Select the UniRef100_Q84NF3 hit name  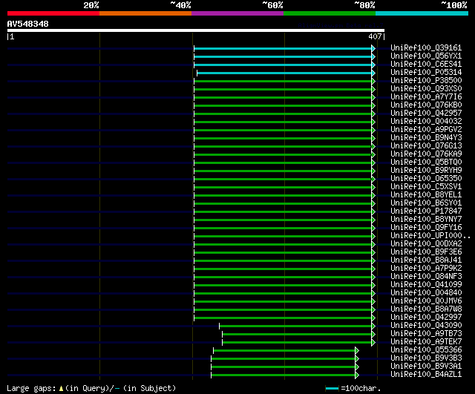(x=426, y=277)
